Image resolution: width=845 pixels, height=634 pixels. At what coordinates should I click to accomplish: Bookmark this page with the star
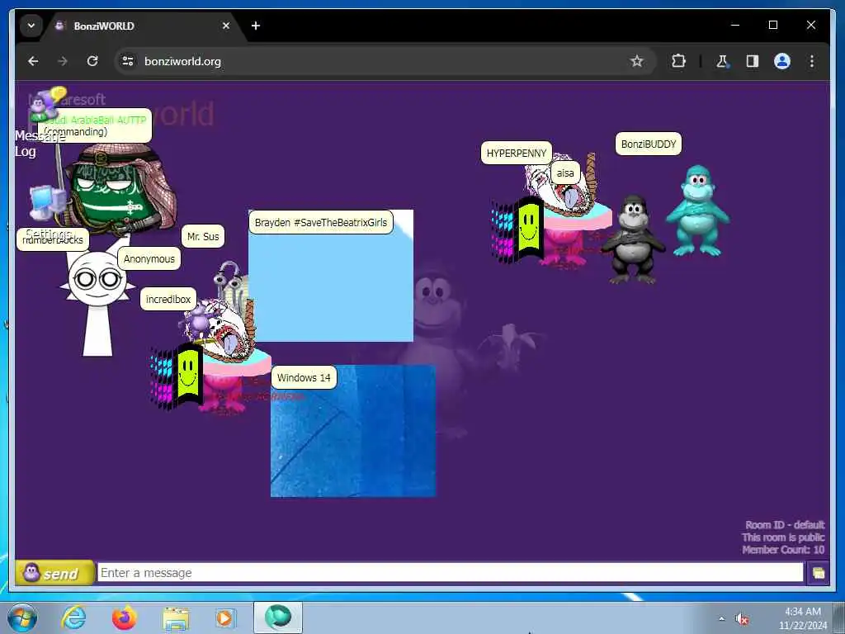coord(636,61)
